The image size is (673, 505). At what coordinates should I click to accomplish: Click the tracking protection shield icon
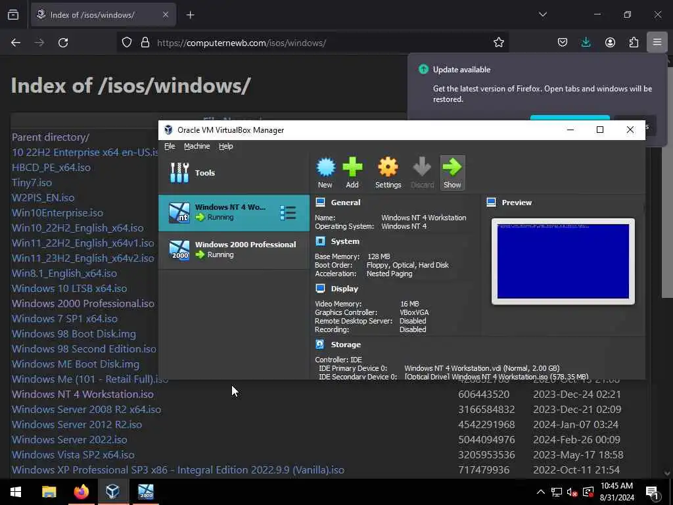(127, 43)
